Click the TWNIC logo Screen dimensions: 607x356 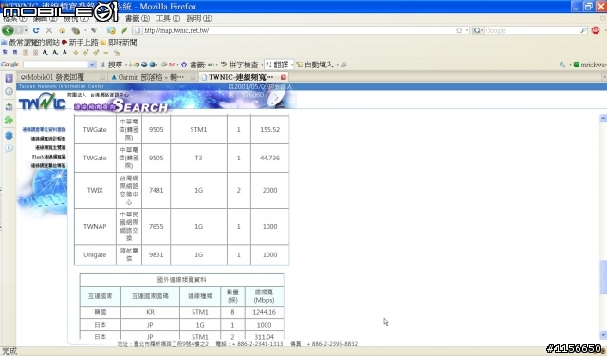point(42,102)
